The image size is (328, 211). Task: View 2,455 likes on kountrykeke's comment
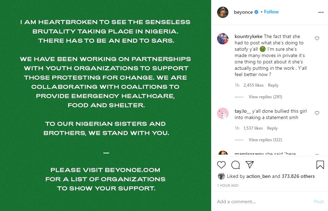click(x=254, y=85)
